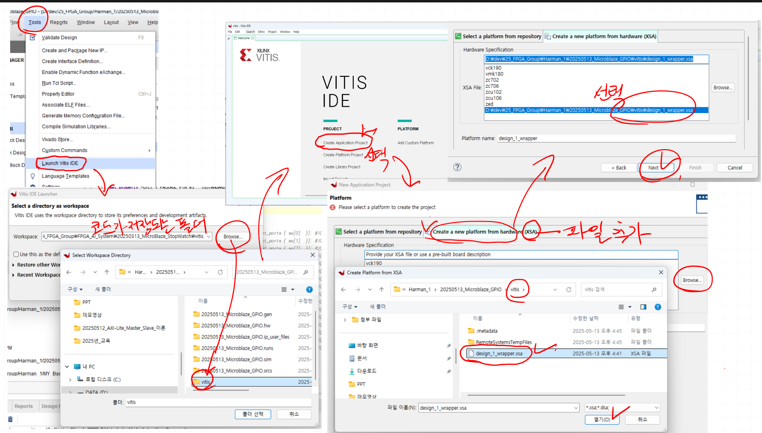Switch to 'Select a platform from repository' tab

point(498,36)
